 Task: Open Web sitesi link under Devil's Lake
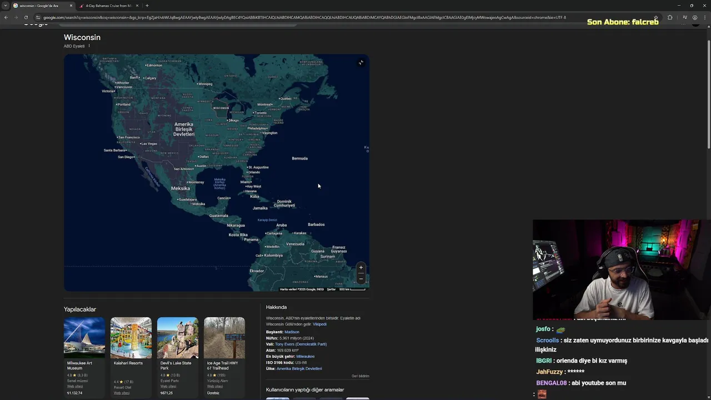168,386
